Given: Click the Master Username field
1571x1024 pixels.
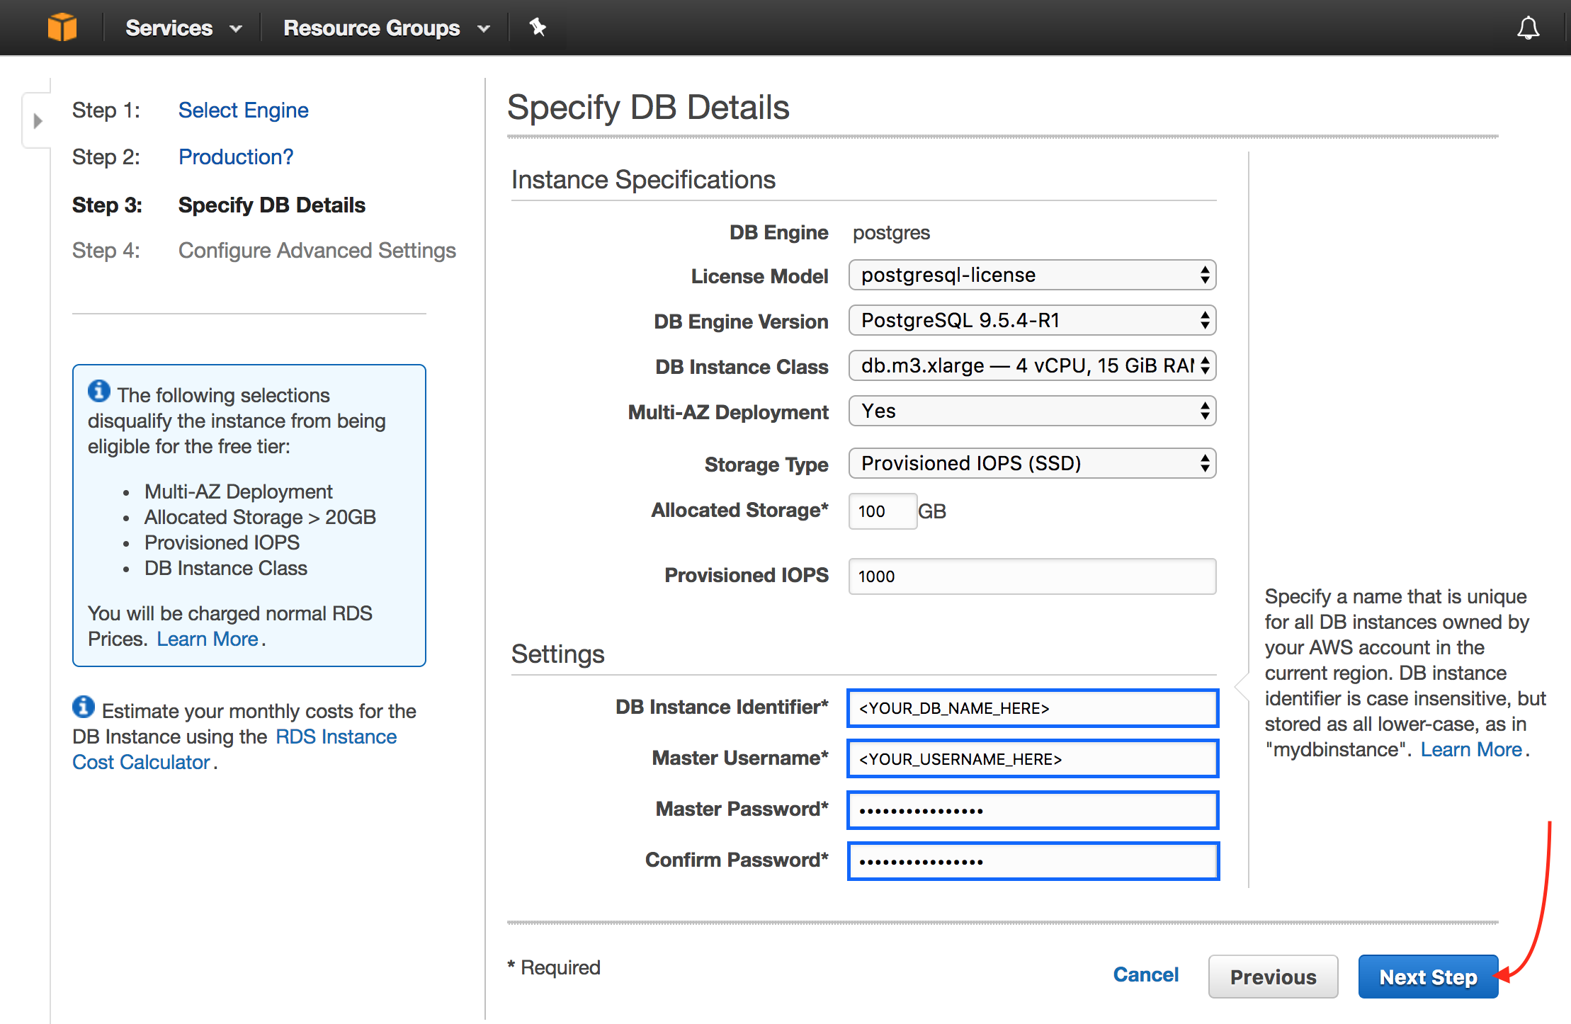Looking at the screenshot, I should pos(1033,759).
